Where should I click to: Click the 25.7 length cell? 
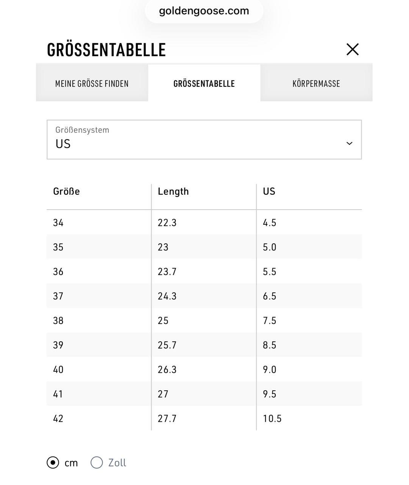(x=167, y=345)
